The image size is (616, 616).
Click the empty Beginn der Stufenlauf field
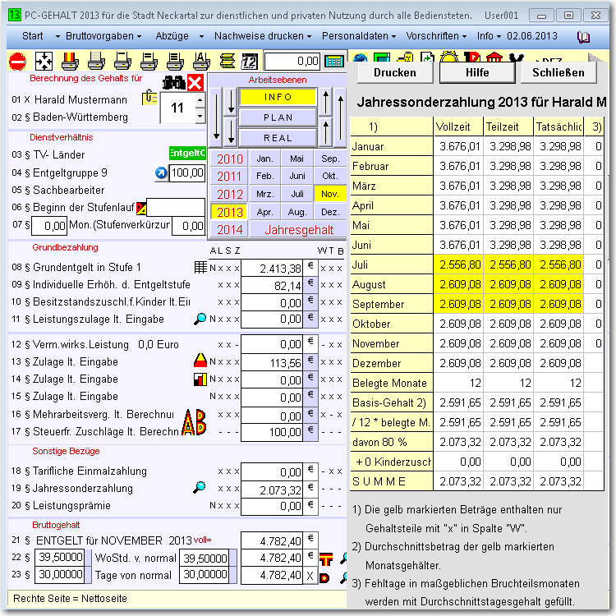(x=176, y=207)
